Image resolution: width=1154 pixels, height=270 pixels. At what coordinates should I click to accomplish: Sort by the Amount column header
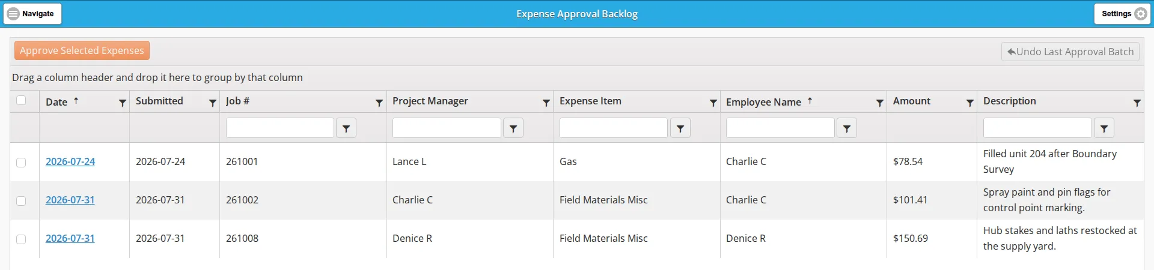click(912, 101)
